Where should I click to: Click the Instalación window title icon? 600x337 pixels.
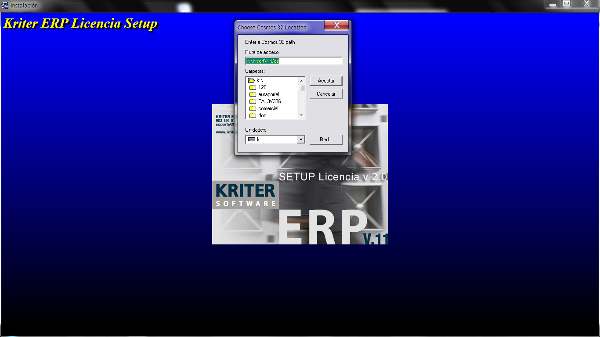pos(5,5)
